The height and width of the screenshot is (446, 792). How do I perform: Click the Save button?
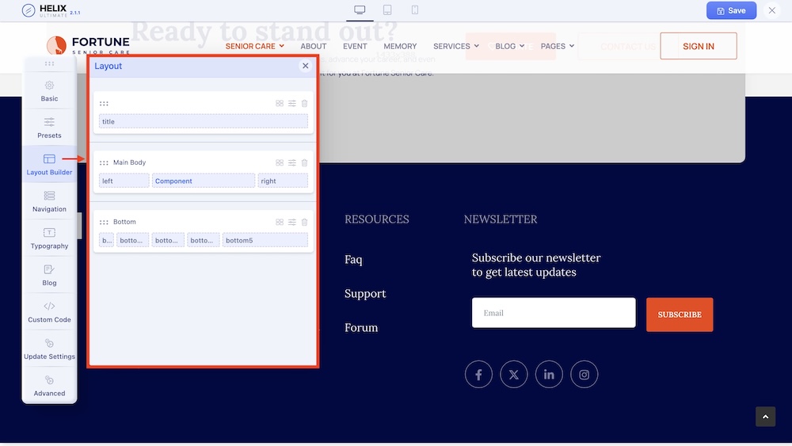731,10
